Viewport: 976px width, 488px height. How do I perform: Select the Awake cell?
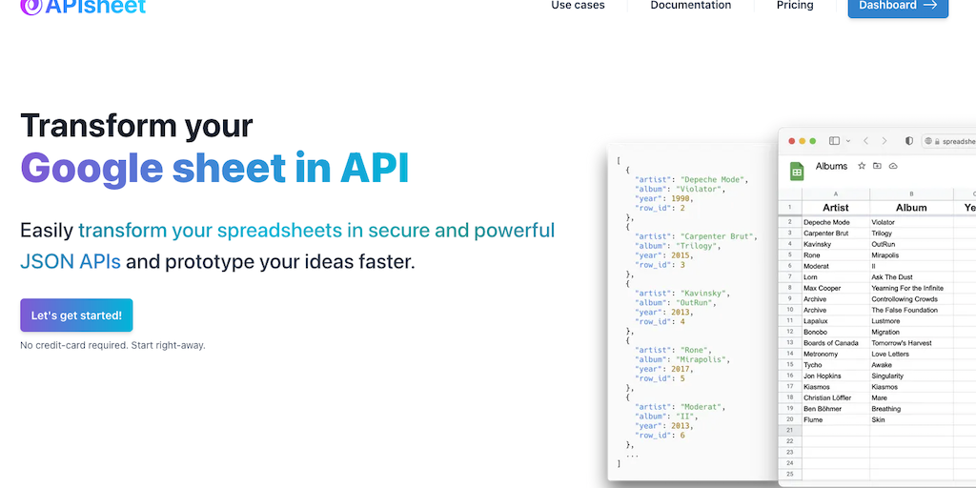pos(911,365)
